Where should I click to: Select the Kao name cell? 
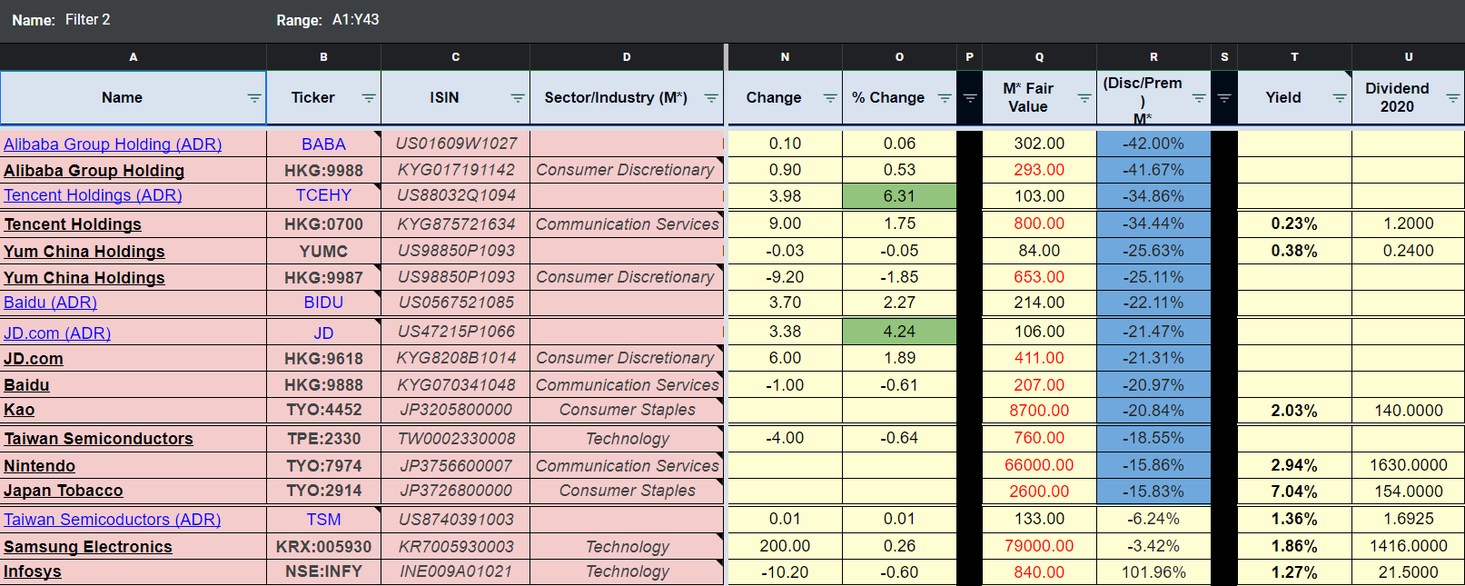134,410
